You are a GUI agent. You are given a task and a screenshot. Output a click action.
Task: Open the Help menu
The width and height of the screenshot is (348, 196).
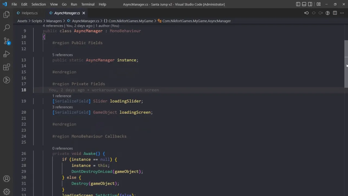[x=102, y=4]
